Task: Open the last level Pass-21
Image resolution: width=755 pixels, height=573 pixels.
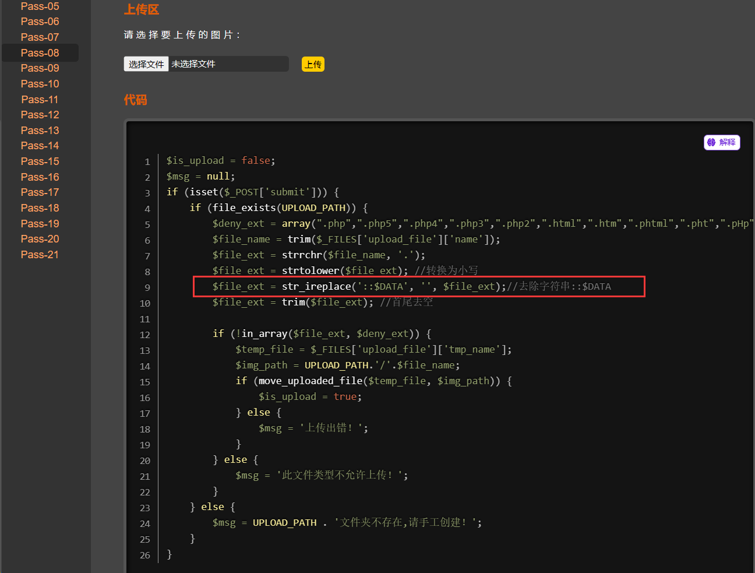Action: click(40, 255)
